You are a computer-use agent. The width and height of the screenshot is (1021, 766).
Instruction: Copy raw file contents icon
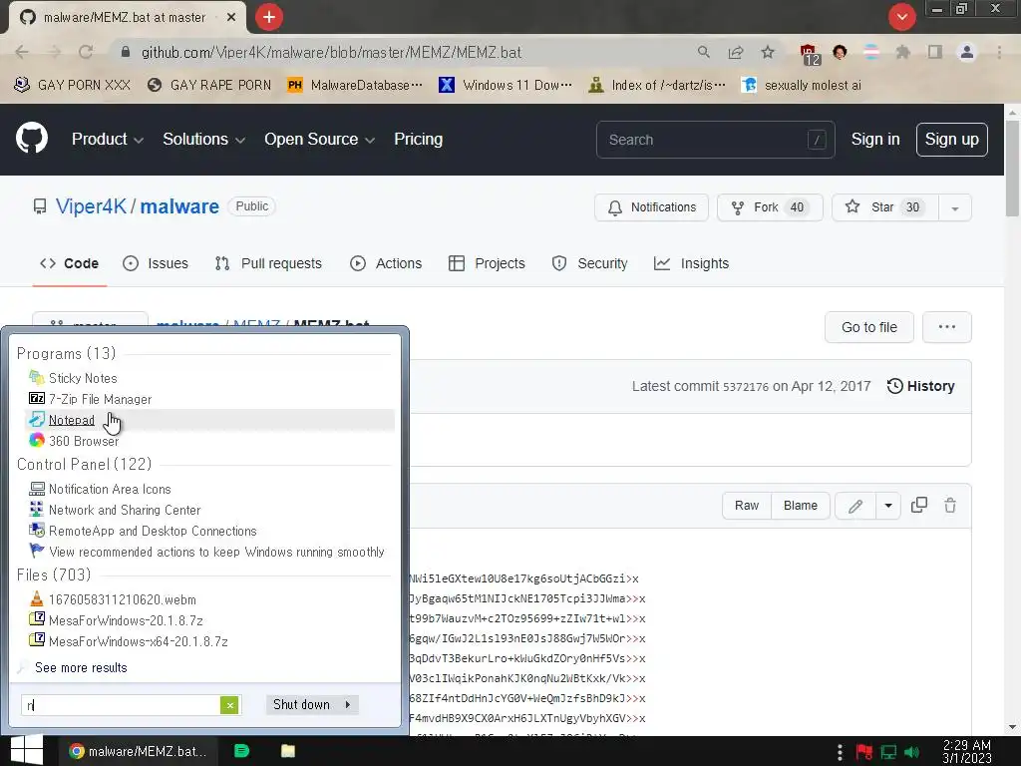[x=918, y=506]
